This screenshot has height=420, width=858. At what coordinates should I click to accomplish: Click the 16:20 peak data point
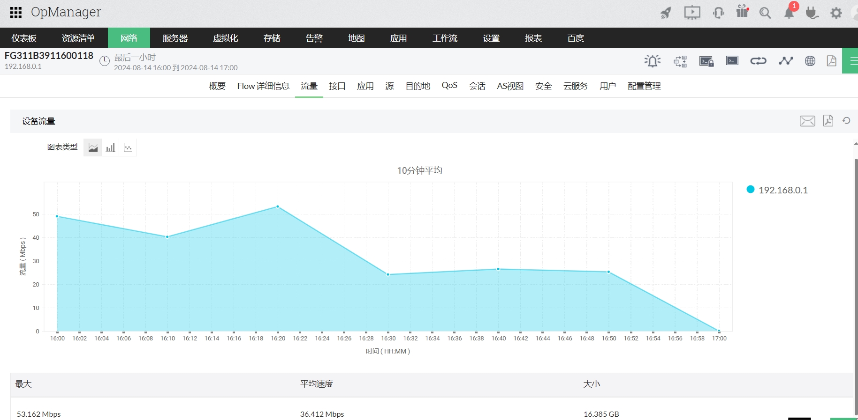pos(278,206)
